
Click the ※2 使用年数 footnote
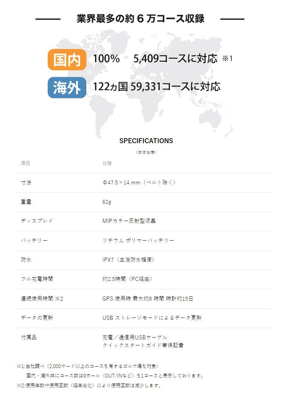click(89, 385)
